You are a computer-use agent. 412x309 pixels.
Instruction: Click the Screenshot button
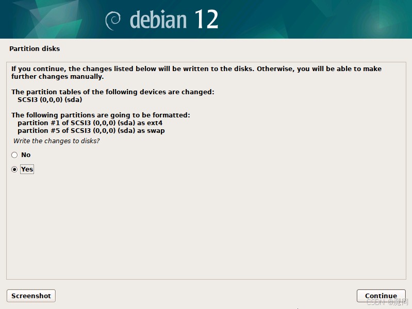[x=31, y=296]
